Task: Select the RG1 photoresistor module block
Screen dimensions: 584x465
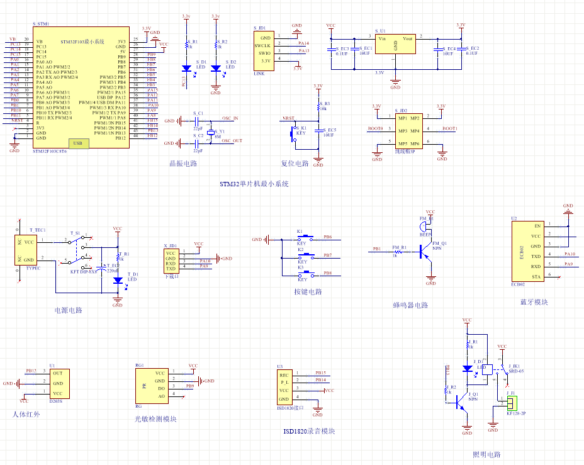Action: coord(152,384)
